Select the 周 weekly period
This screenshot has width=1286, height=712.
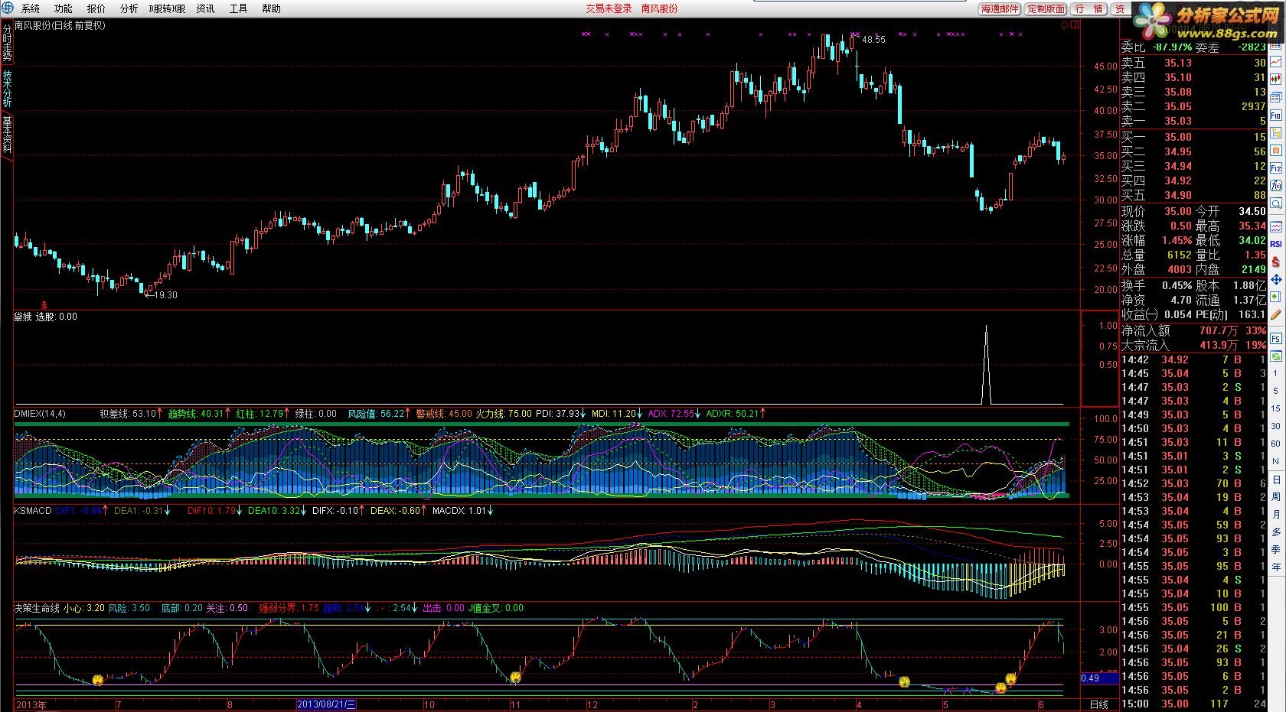(x=1276, y=497)
